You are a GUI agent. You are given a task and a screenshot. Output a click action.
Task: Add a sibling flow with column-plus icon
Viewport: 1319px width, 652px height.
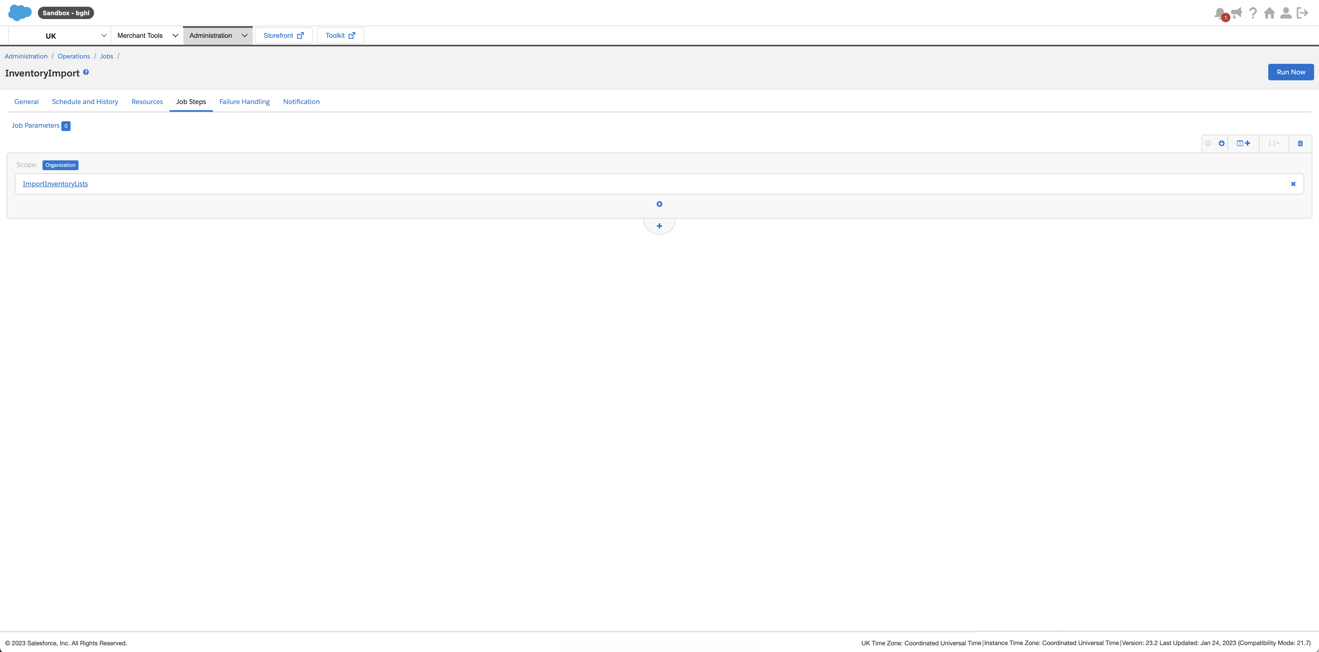1243,143
